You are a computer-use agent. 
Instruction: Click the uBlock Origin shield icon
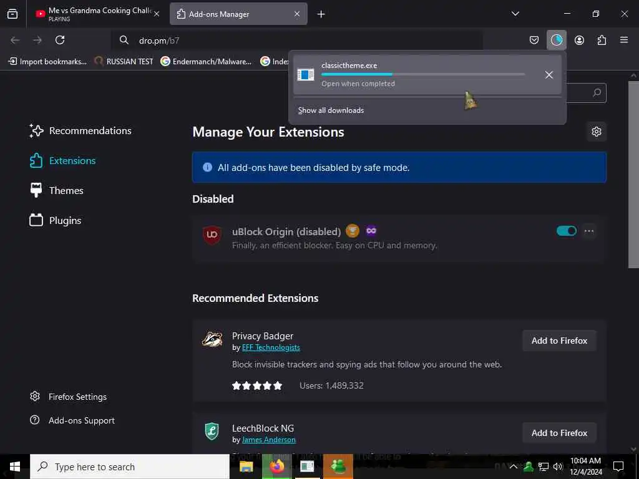[212, 235]
